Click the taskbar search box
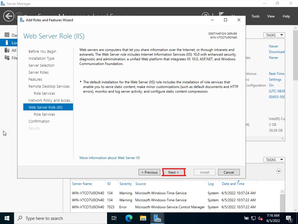298x224 pixels. tap(61, 218)
